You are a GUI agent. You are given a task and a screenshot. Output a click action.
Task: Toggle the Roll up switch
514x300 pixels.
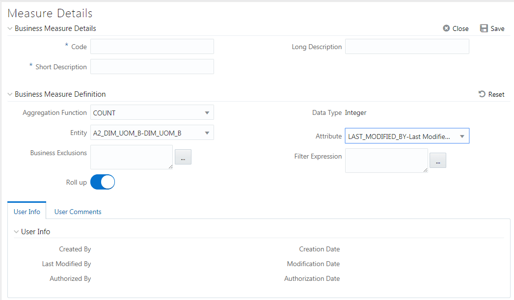103,182
